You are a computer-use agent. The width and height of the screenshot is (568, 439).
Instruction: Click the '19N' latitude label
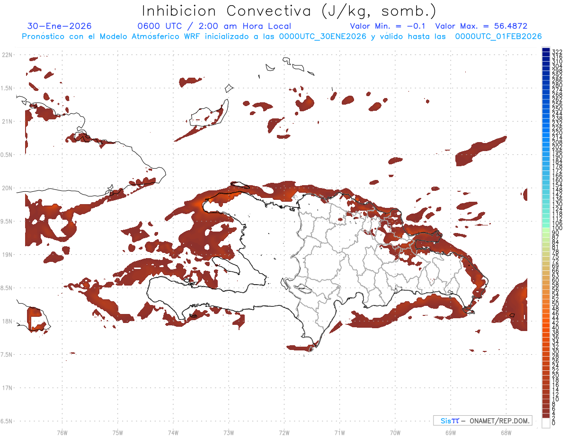coord(7,255)
